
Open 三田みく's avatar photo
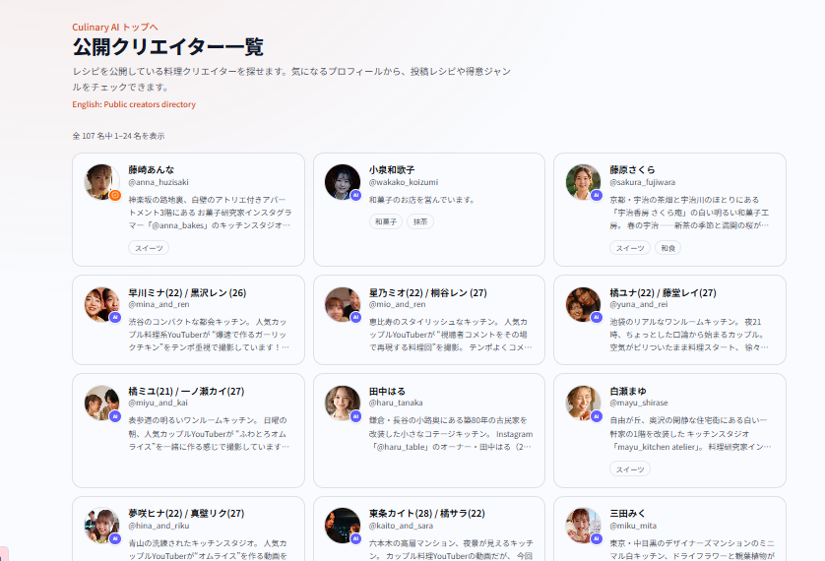click(x=583, y=526)
